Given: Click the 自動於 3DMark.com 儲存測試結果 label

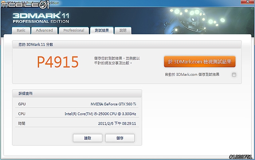Looking at the screenshot, I should (192, 75).
